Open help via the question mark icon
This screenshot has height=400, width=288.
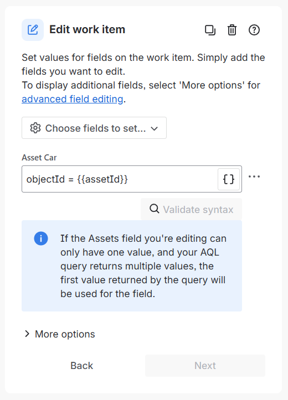(254, 30)
